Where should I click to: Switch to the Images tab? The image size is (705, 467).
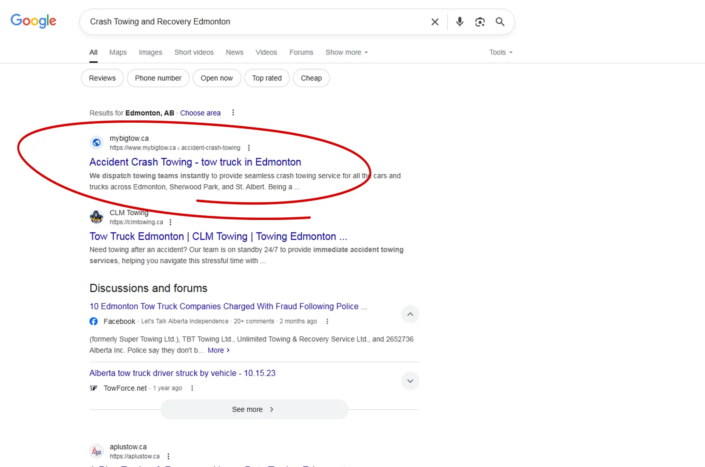pos(150,52)
